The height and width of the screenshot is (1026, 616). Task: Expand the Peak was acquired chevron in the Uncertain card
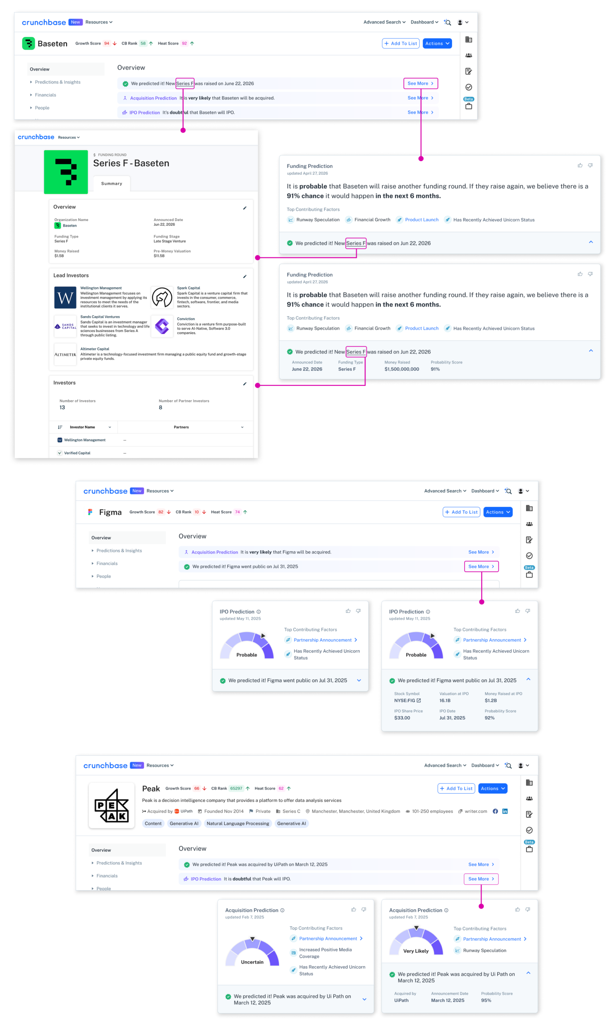(x=364, y=1000)
